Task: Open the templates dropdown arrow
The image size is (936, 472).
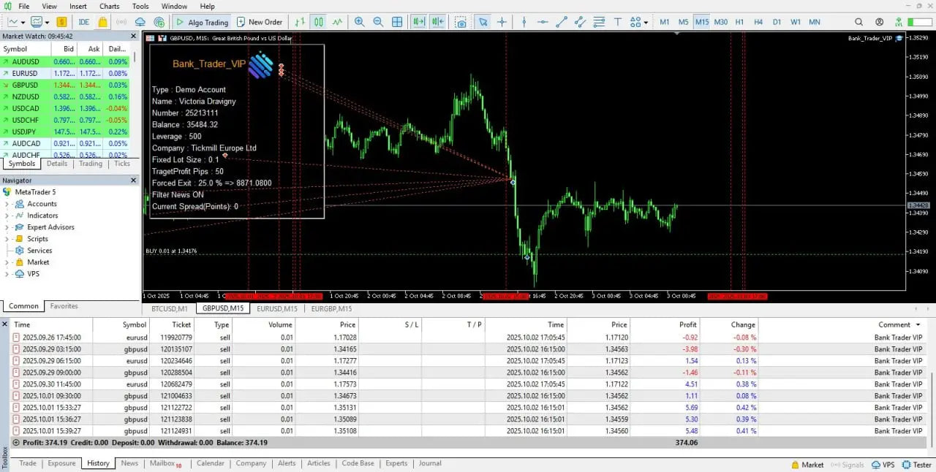Action: [46, 22]
